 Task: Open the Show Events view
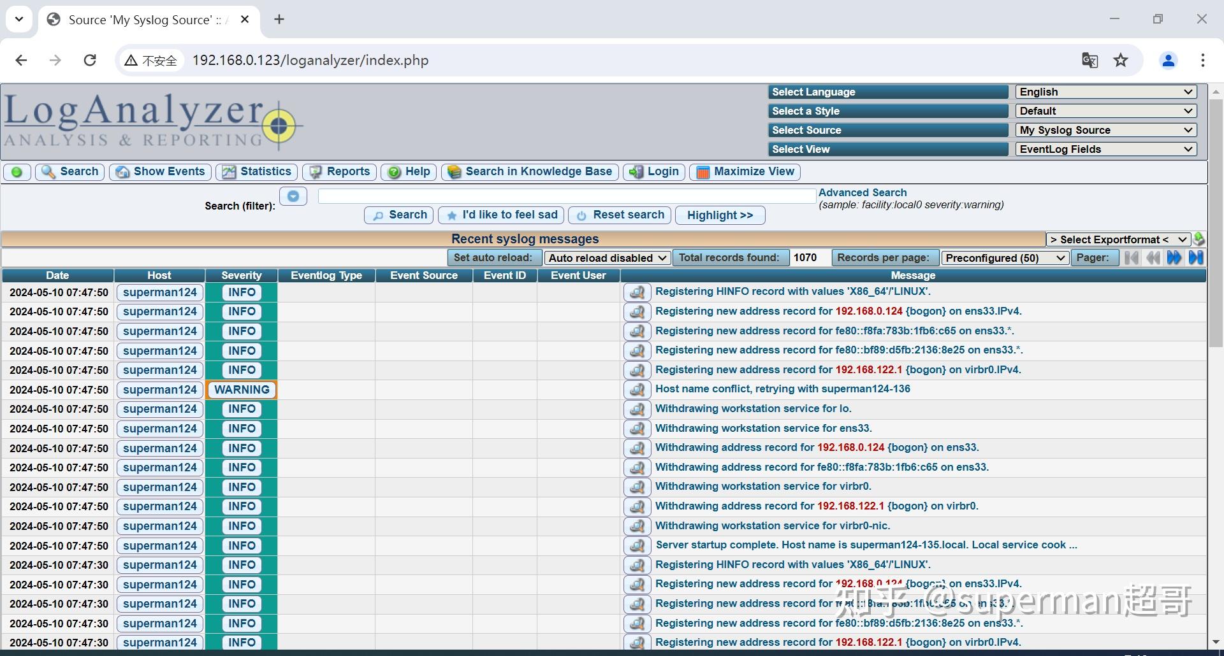click(x=159, y=172)
